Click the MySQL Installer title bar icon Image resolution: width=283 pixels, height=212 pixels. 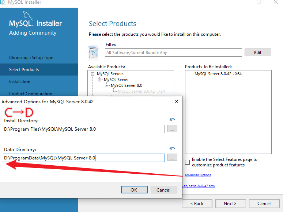tap(3, 2)
